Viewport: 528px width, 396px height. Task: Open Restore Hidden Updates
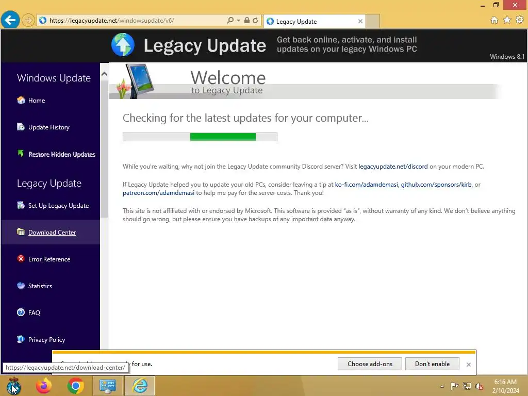click(x=62, y=154)
